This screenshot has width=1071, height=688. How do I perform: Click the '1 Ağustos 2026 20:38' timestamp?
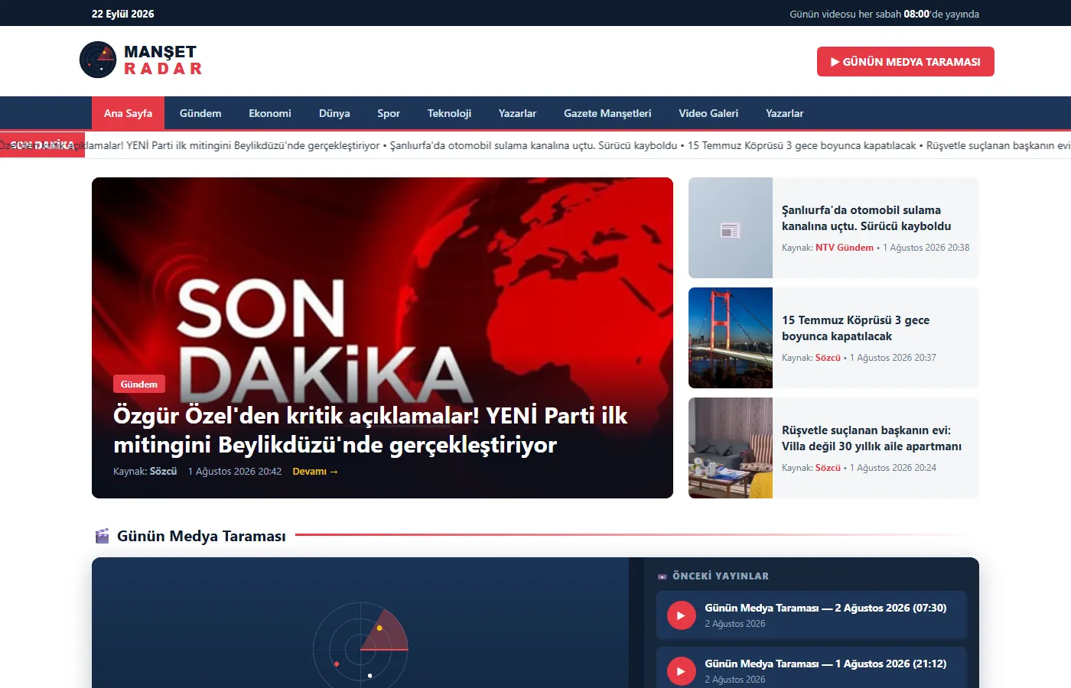pos(926,248)
